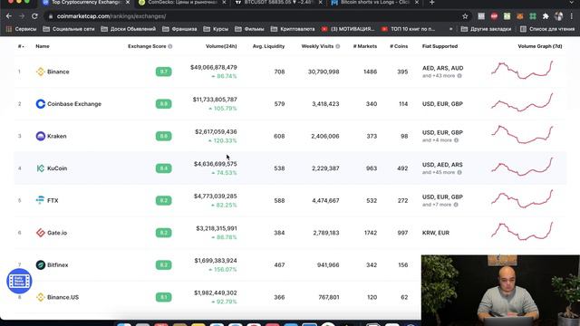The height and width of the screenshot is (326, 580).
Task: Open Список для чтения reading list
Action: pos(547,29)
